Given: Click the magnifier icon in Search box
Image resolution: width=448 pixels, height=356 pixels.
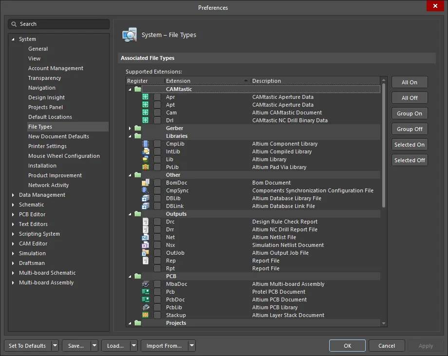Looking at the screenshot, I should 14,24.
